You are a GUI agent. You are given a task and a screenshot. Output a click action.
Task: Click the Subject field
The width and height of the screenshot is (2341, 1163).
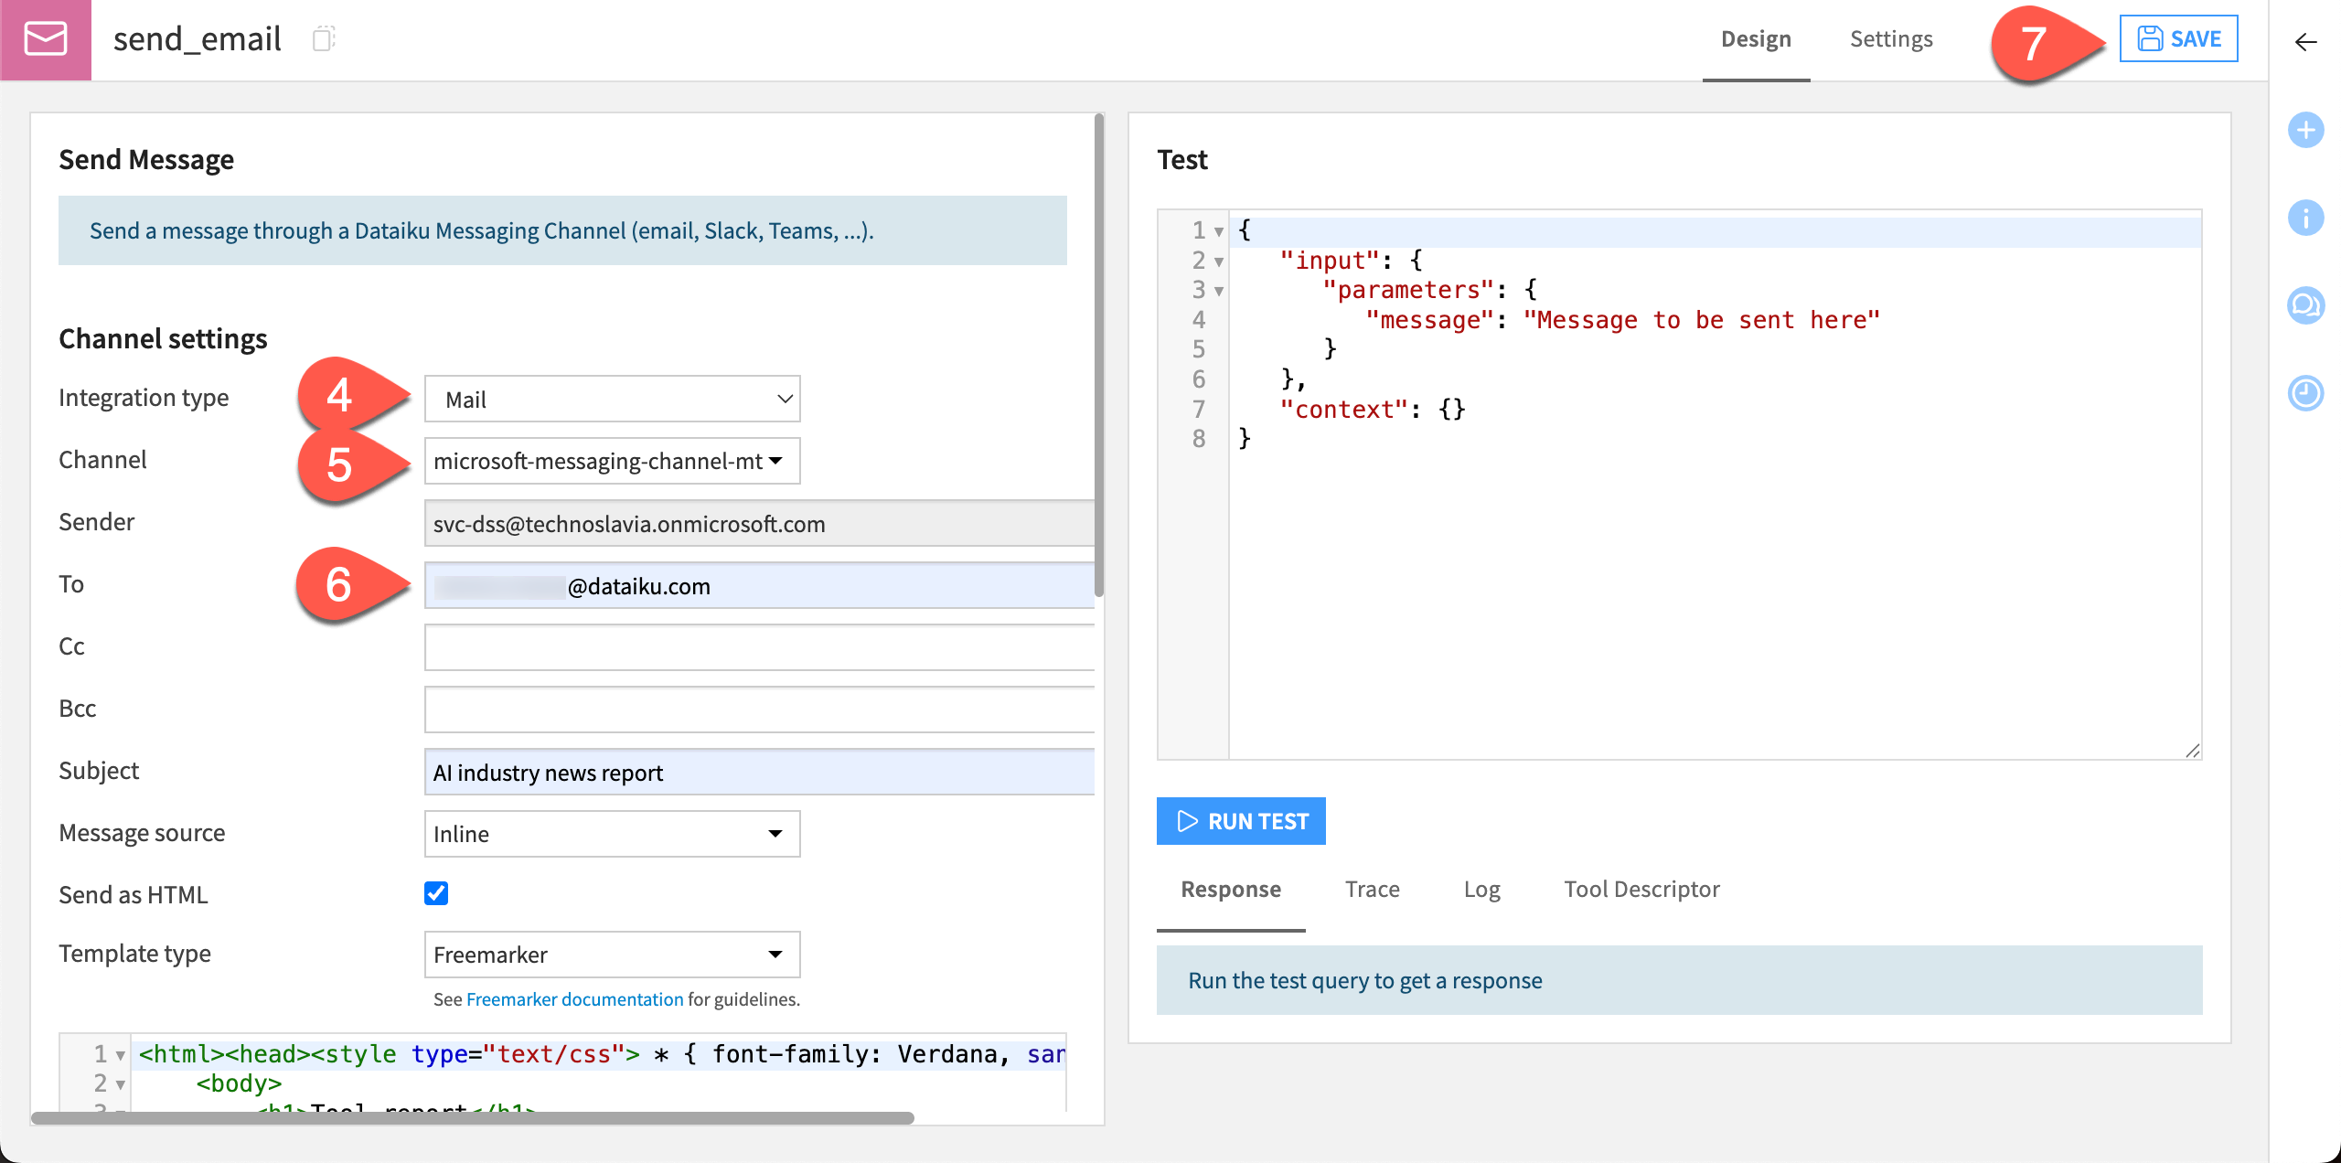(x=760, y=772)
